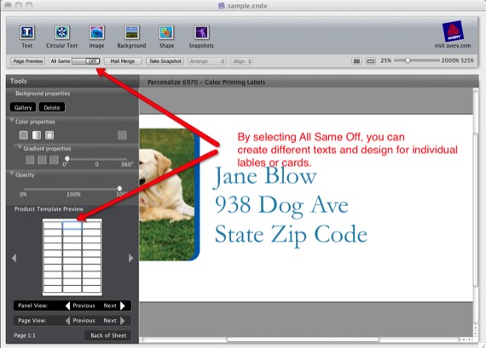Click the Avery logo icon
The image size is (486, 348).
pos(453,31)
